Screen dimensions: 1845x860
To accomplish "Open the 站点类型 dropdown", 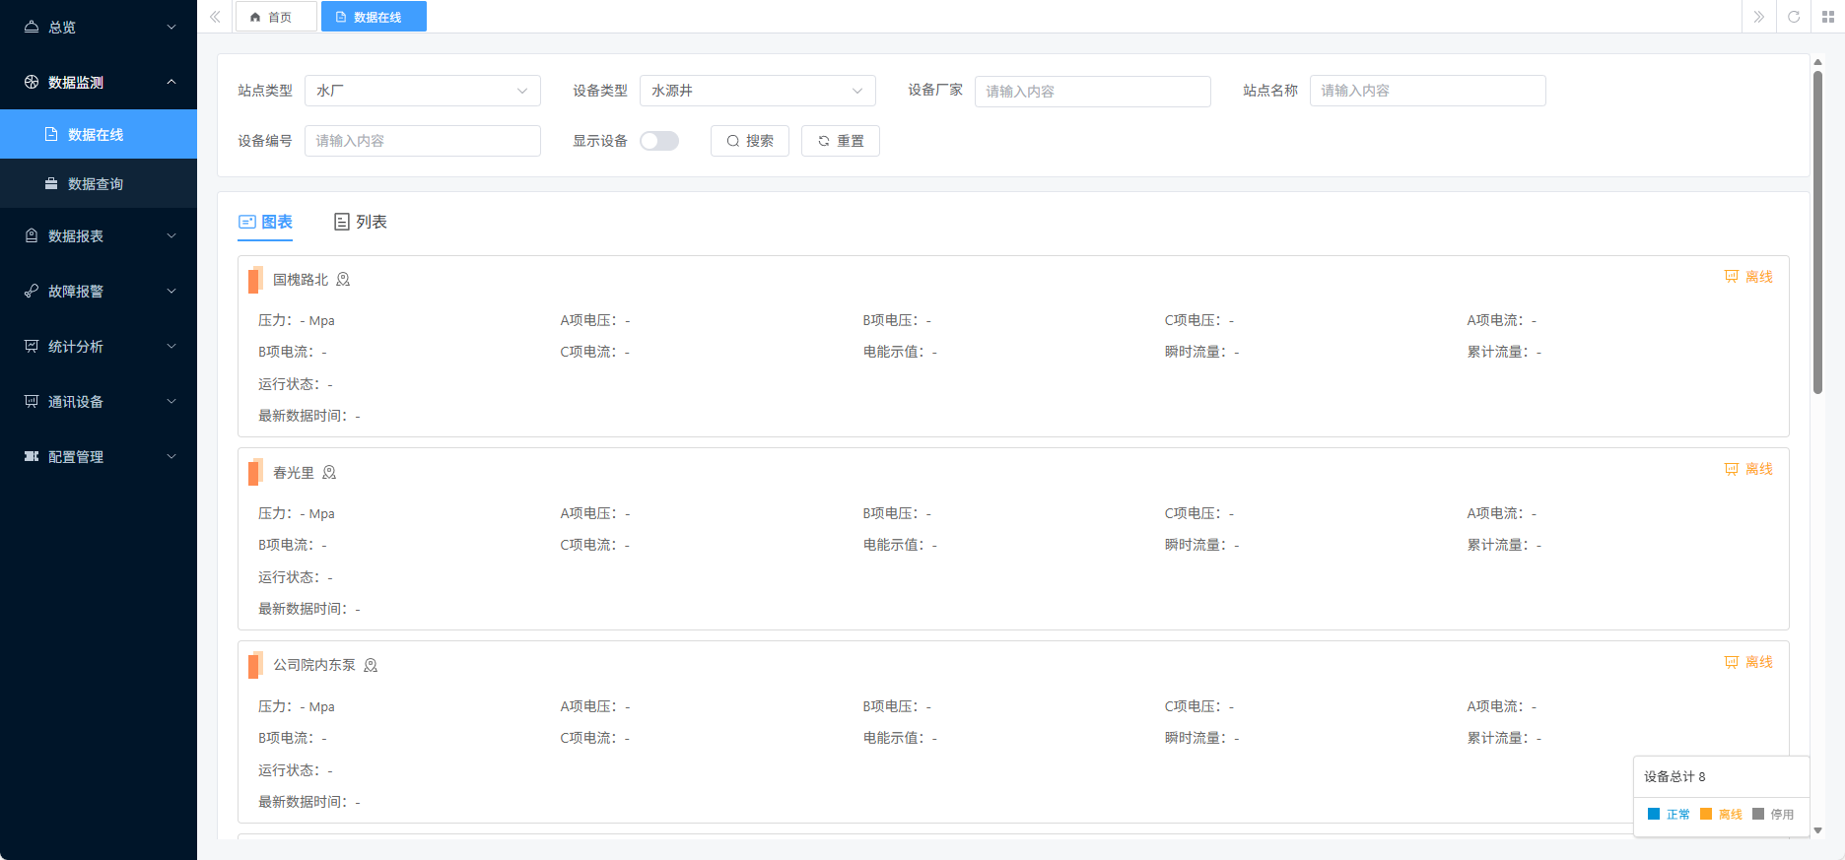I will pyautogui.click(x=422, y=91).
